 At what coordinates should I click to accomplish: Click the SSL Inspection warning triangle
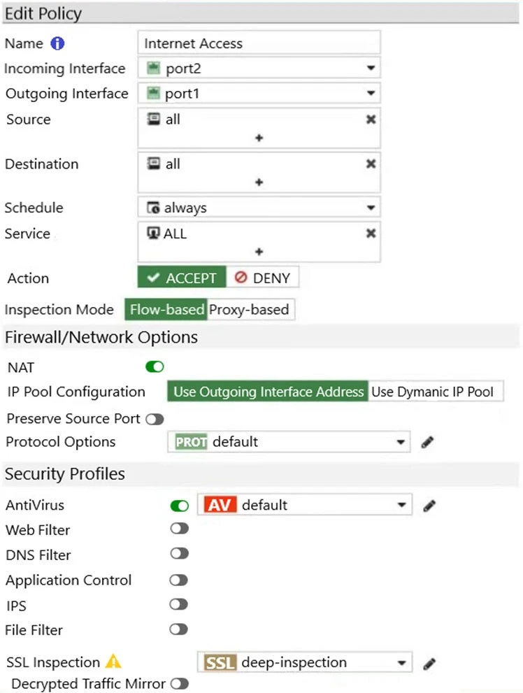(113, 662)
